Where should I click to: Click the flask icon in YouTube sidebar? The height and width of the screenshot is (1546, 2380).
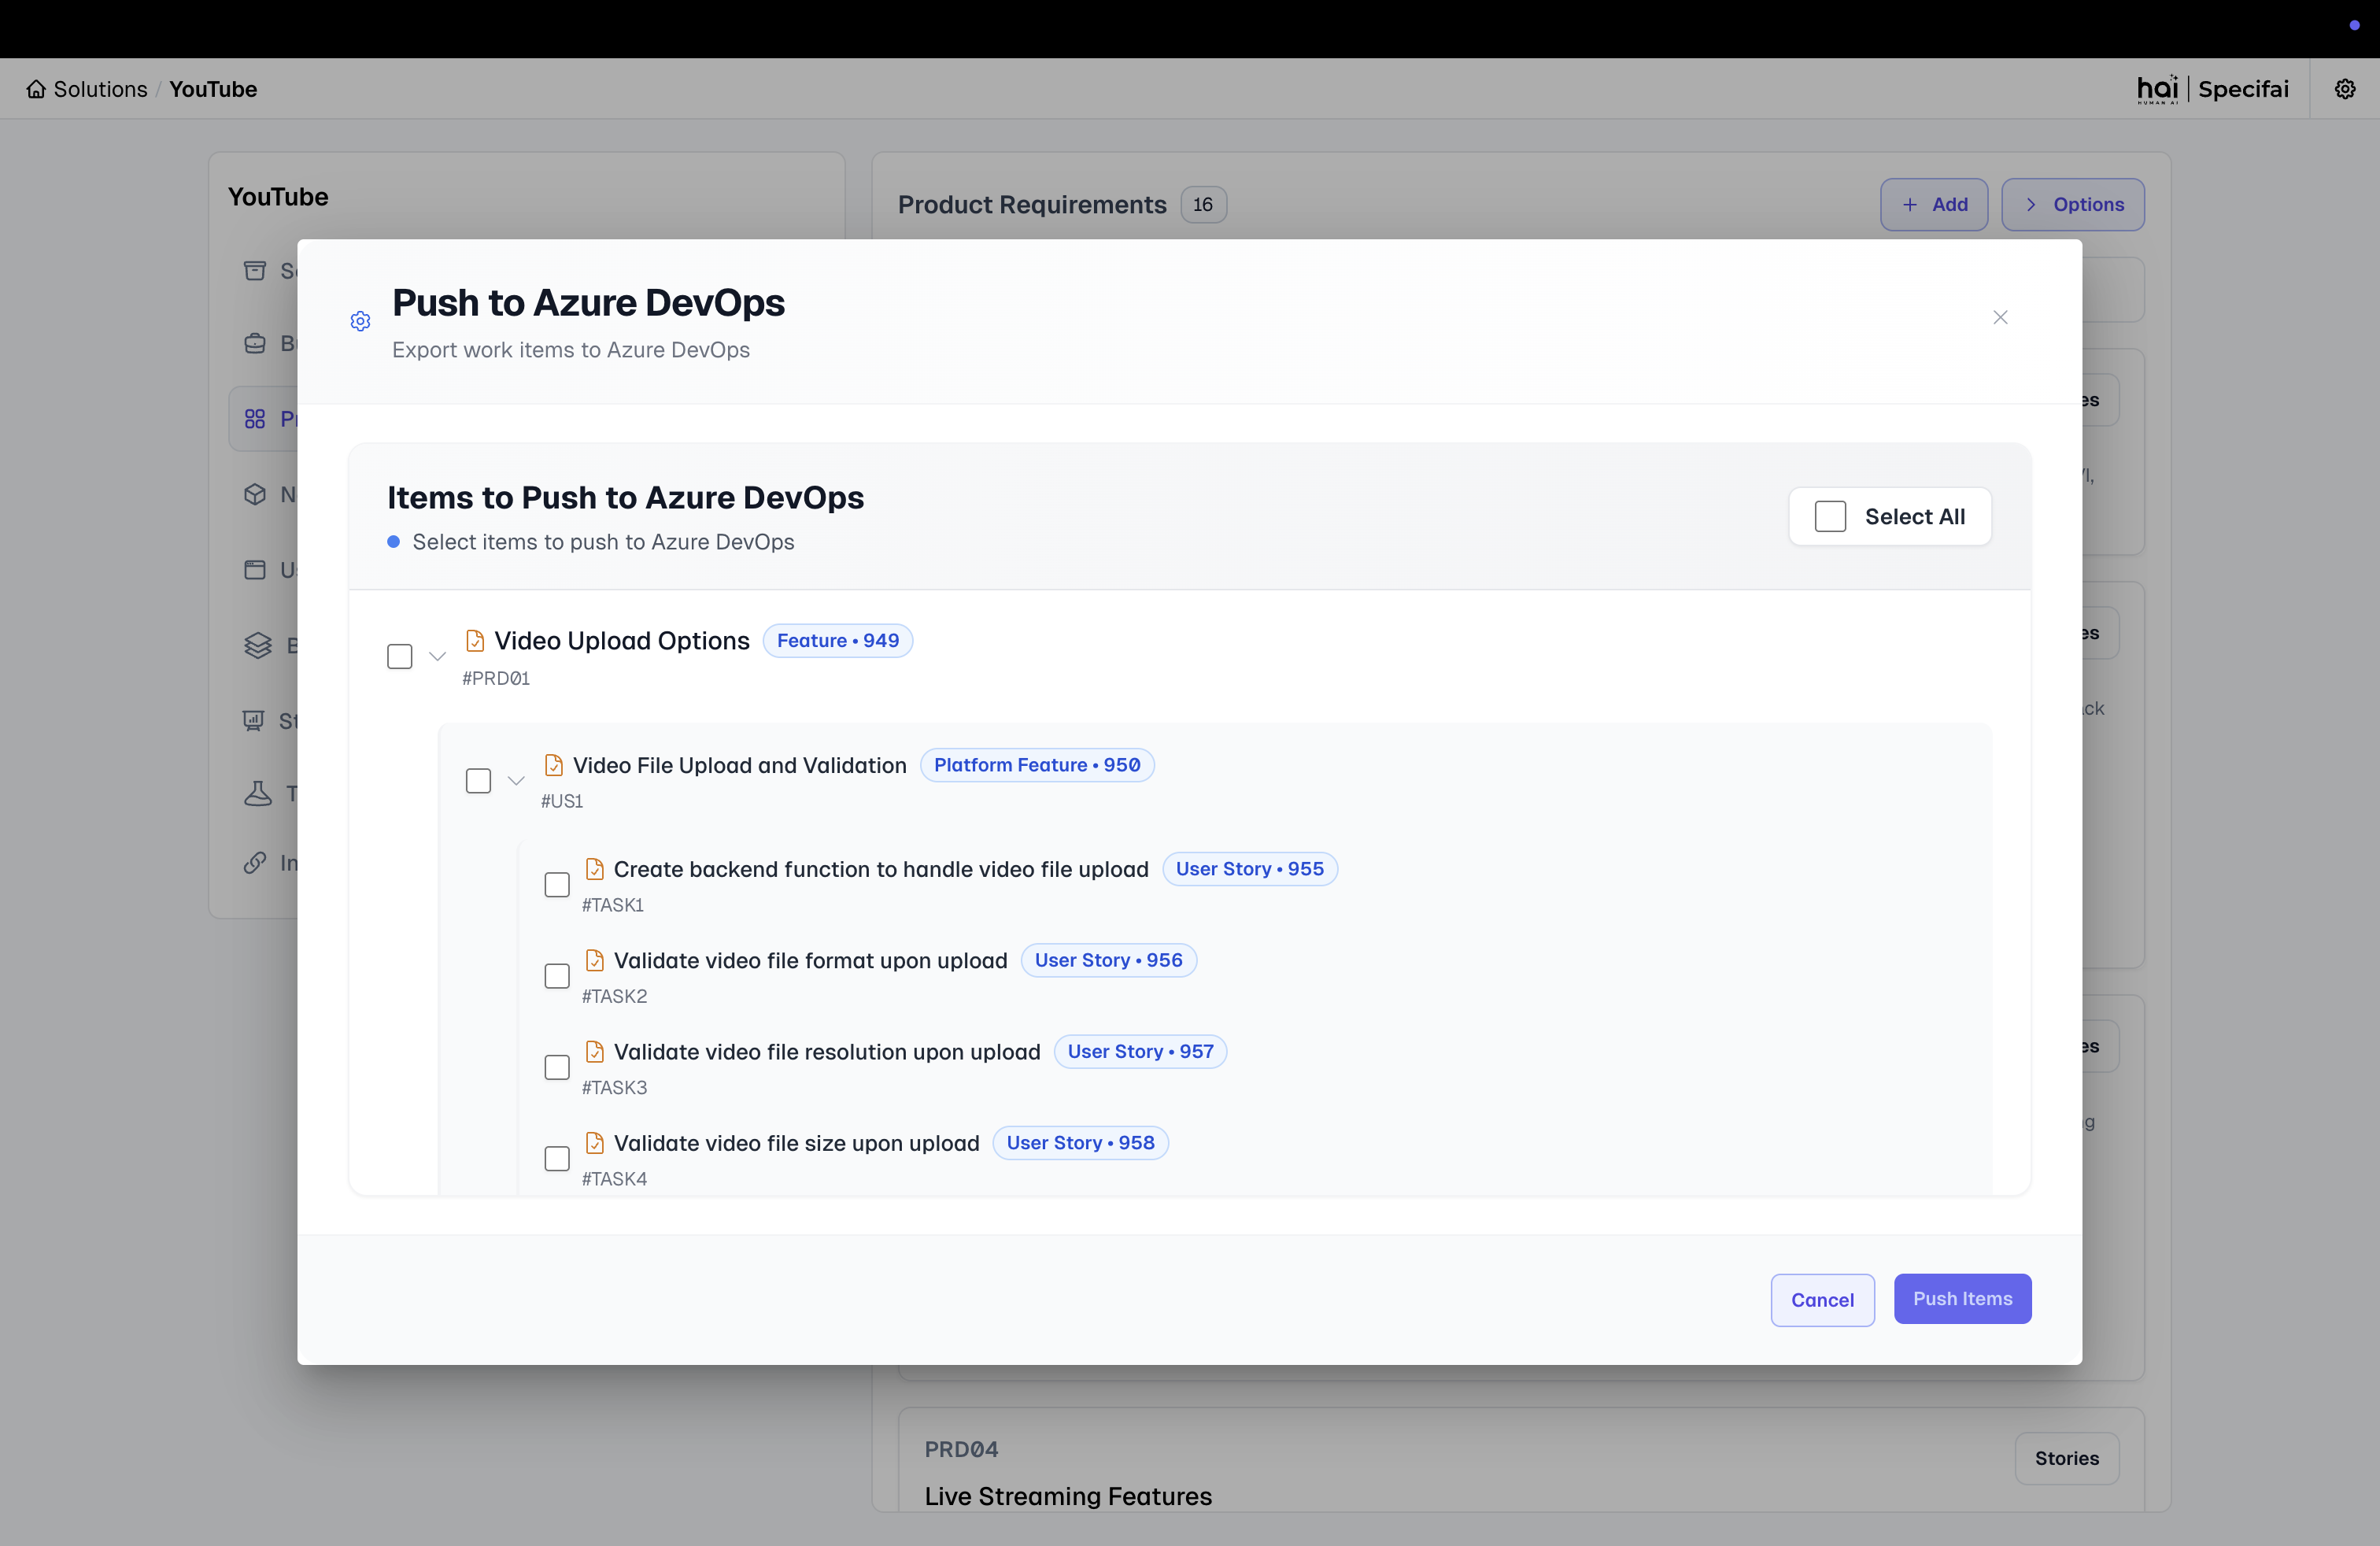coord(258,793)
